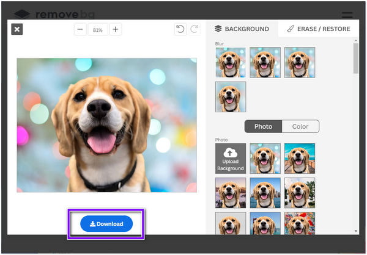The width and height of the screenshot is (367, 255).
Task: Open the hamburger menu at top right
Action: tap(347, 15)
